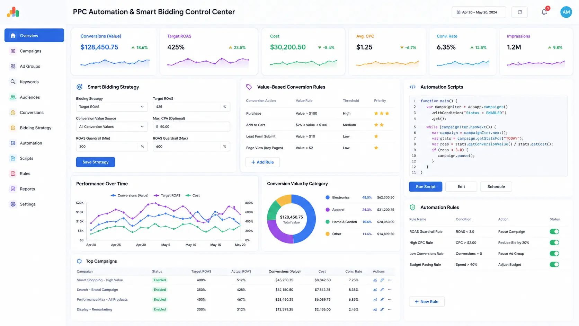Click the Lead Form Submit priority star
Screen dimensions: 579x326
[376, 136]
